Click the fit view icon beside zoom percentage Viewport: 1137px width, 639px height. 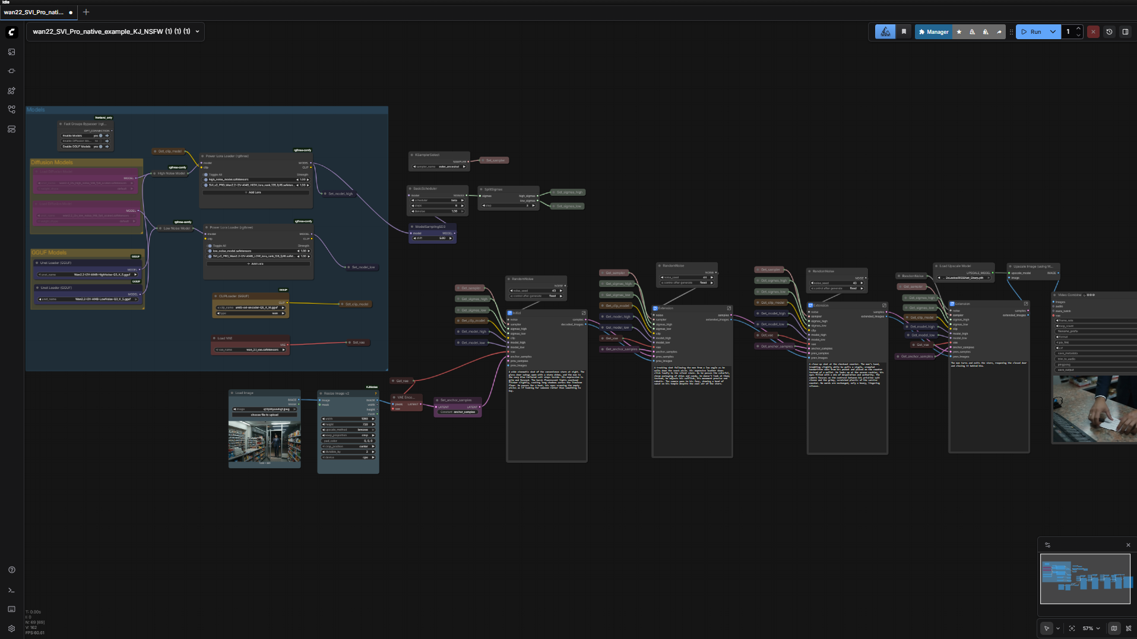[1072, 628]
